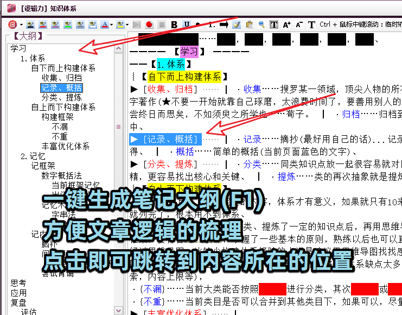Select "学习" in the outline tree

pos(18,48)
